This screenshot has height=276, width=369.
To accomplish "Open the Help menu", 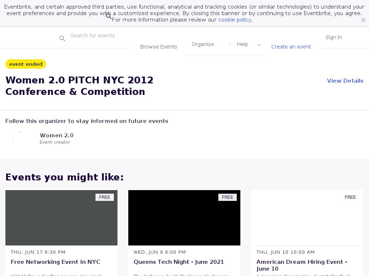I will pyautogui.click(x=242, y=44).
